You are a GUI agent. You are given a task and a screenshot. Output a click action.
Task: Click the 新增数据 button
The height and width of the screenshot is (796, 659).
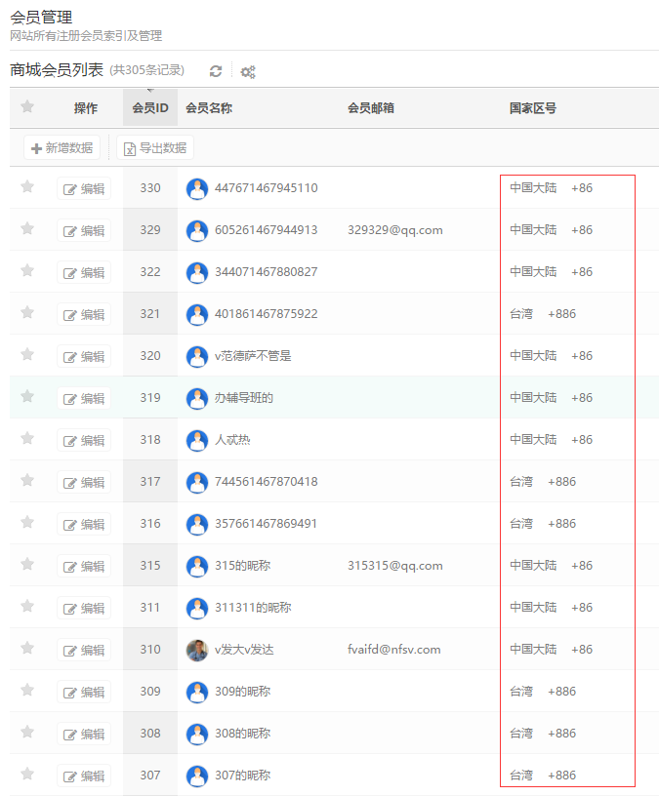62,148
